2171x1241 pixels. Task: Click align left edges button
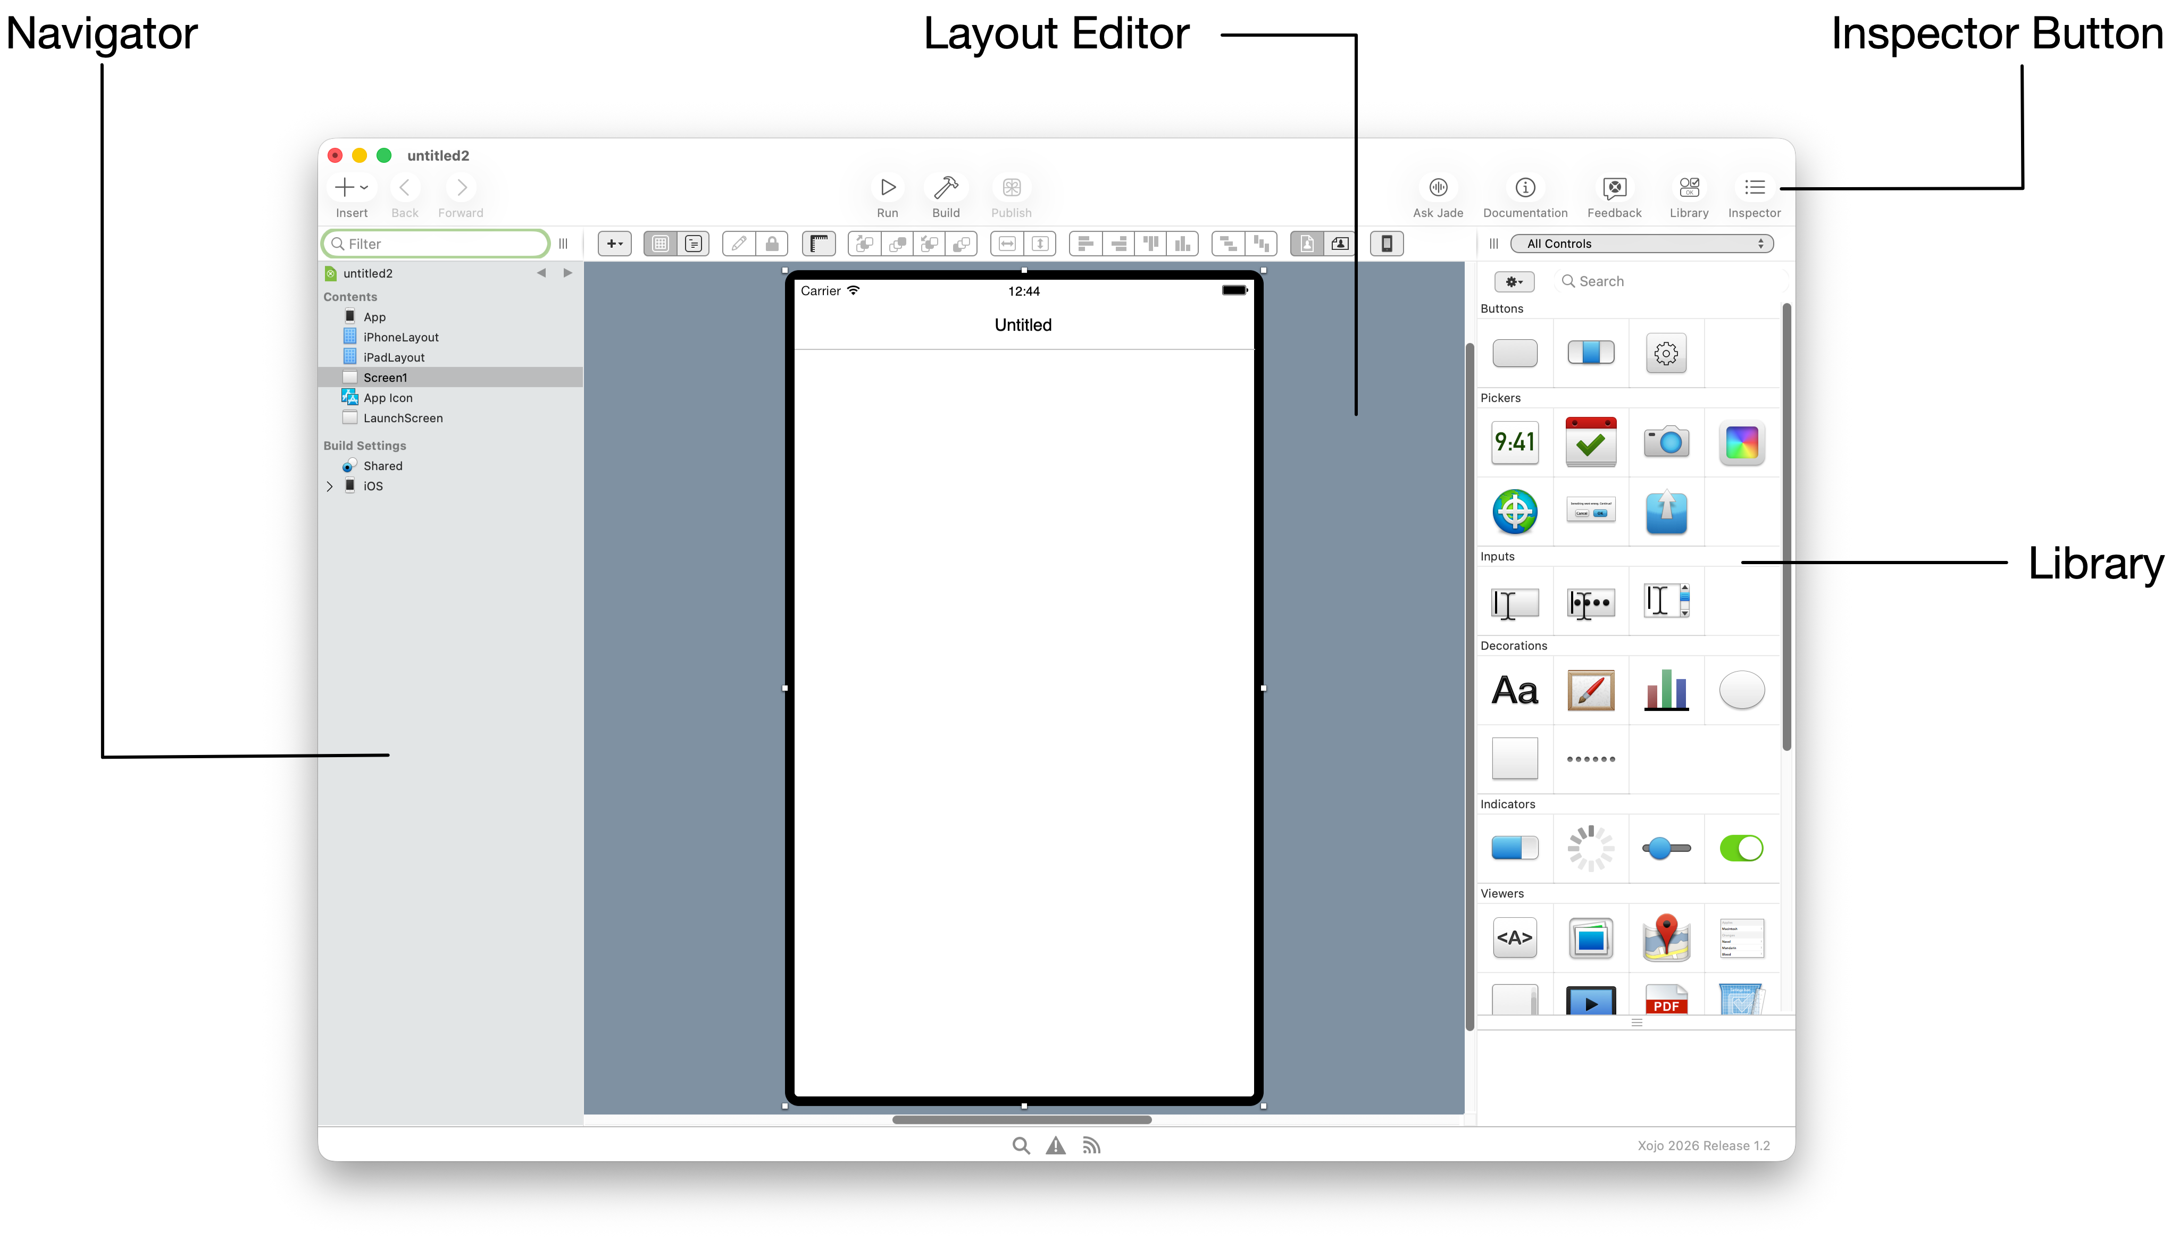click(1085, 244)
